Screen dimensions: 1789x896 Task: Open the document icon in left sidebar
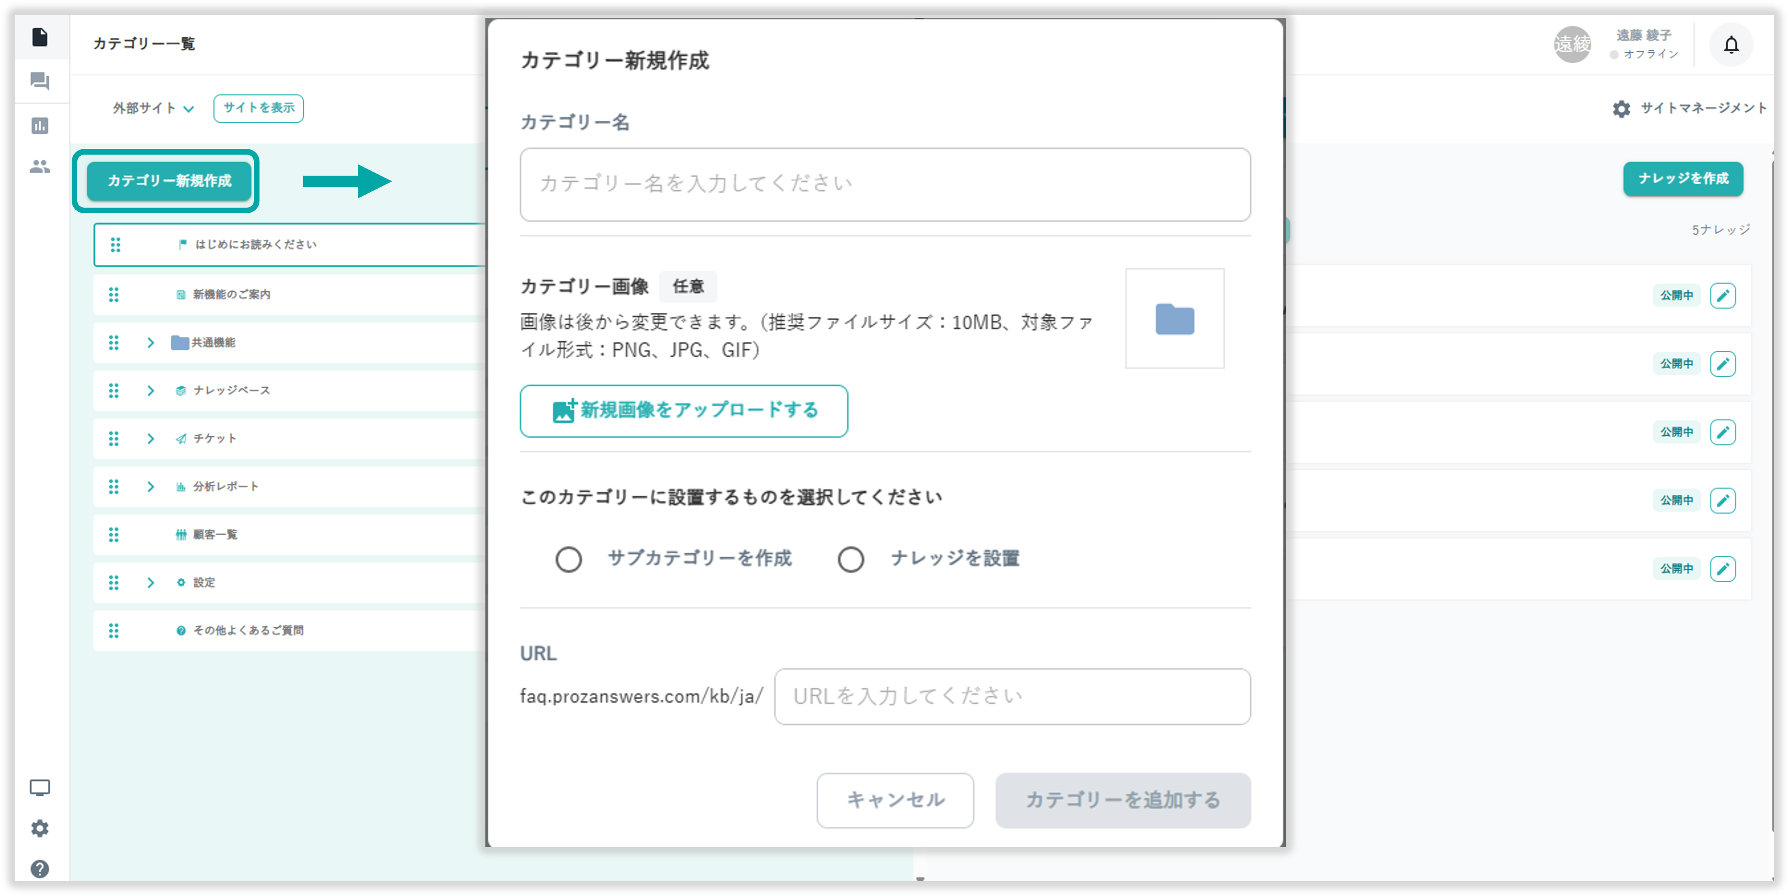pos(40,38)
